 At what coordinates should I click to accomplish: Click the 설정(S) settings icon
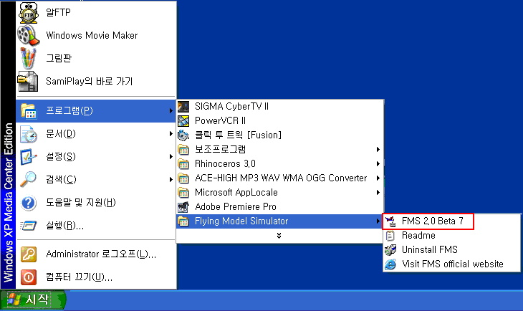pos(29,157)
